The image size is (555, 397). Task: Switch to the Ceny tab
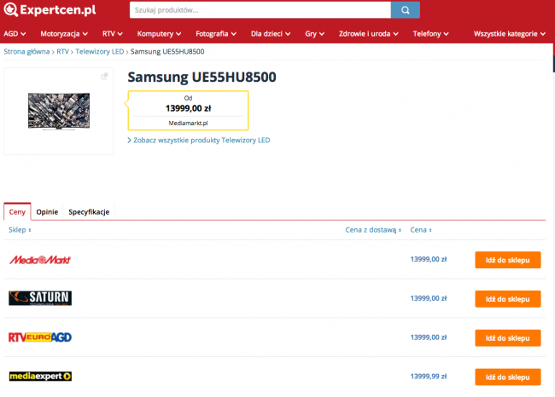pyautogui.click(x=17, y=211)
